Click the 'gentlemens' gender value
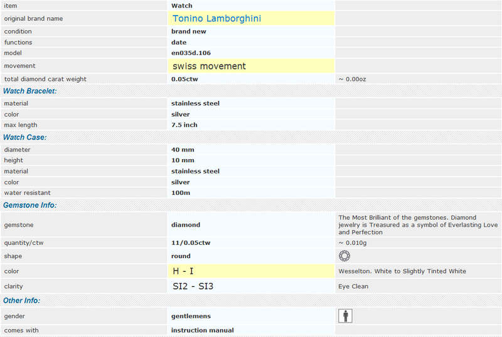Viewport: 502px width, 337px height. tap(191, 316)
